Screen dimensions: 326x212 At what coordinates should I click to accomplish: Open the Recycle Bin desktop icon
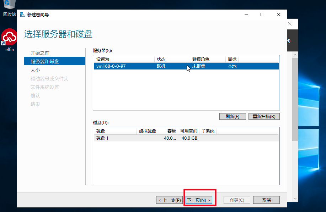[x=9, y=8]
